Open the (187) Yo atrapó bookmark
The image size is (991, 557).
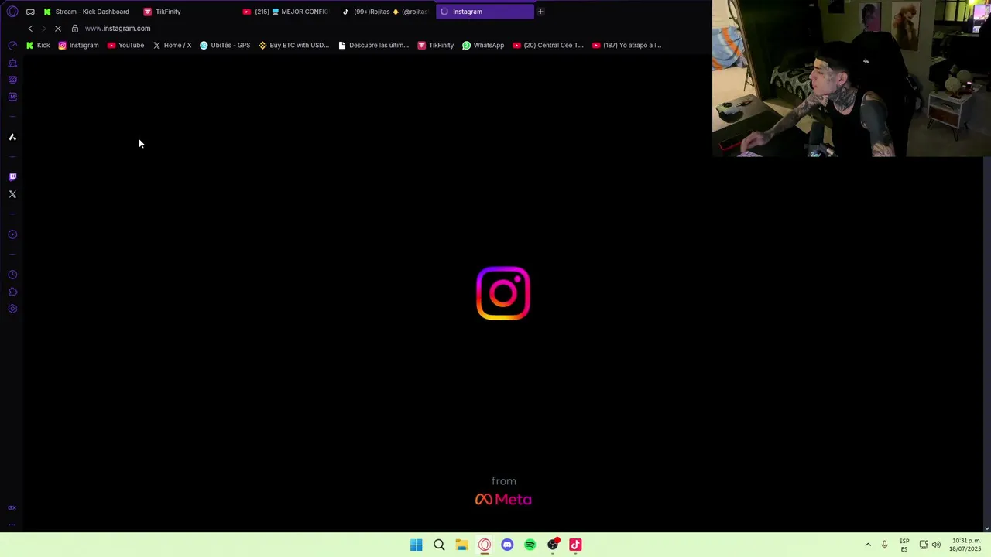point(626,45)
